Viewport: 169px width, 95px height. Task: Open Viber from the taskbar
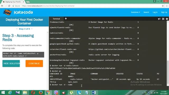(x=56, y=93)
